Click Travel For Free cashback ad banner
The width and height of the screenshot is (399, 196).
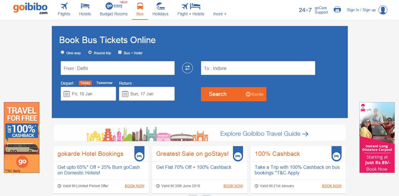click(22, 138)
